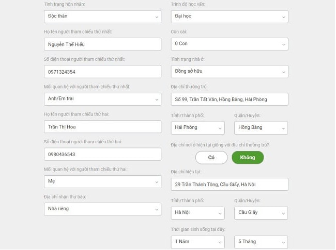Click the Trần Thị Hoa name field

[x=102, y=127]
